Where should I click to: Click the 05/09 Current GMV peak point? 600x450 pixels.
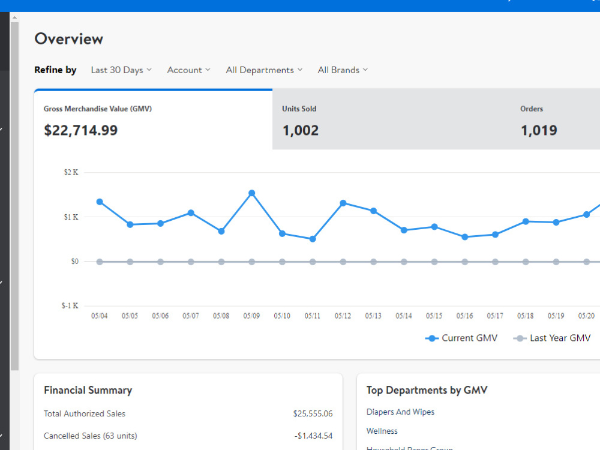pos(252,193)
